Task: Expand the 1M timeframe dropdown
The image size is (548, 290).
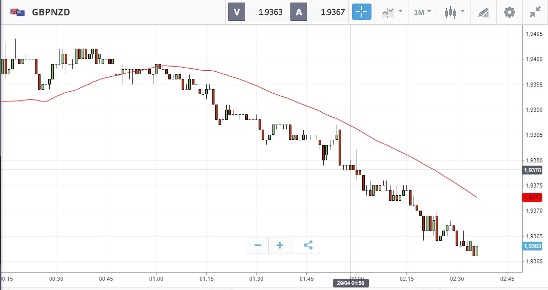Action: point(422,12)
